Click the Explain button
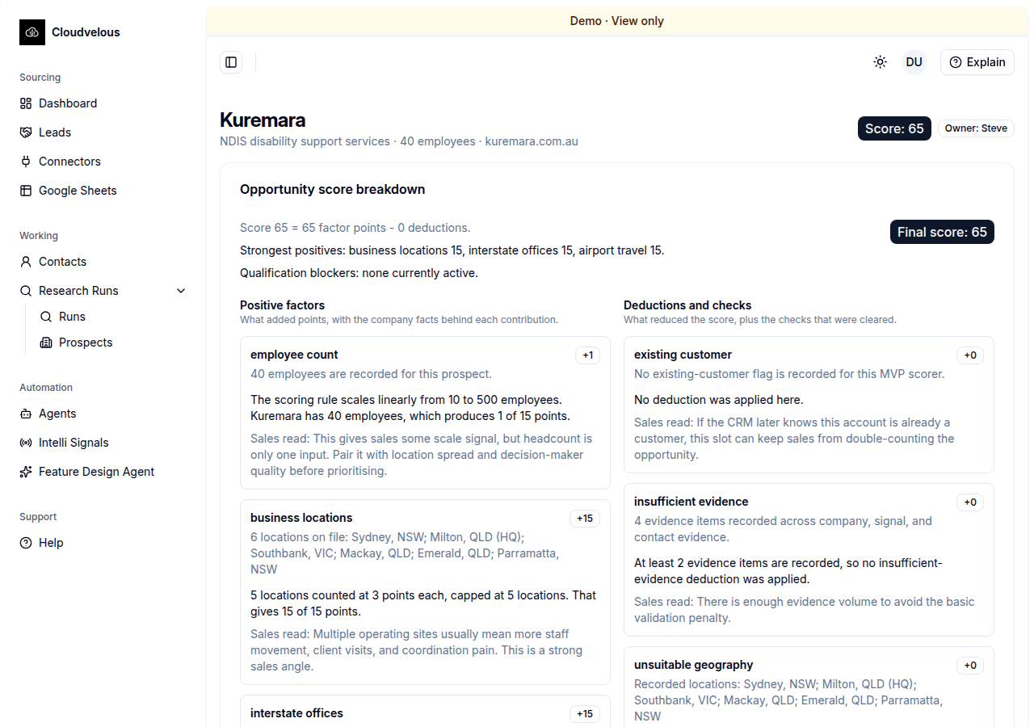The image size is (1034, 727). (977, 62)
